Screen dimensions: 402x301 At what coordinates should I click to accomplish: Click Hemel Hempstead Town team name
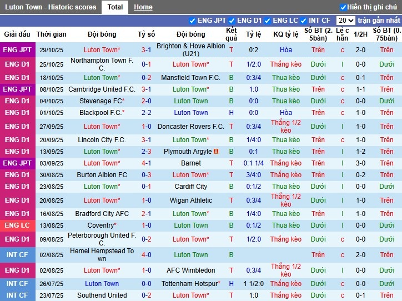pyautogui.click(x=102, y=255)
